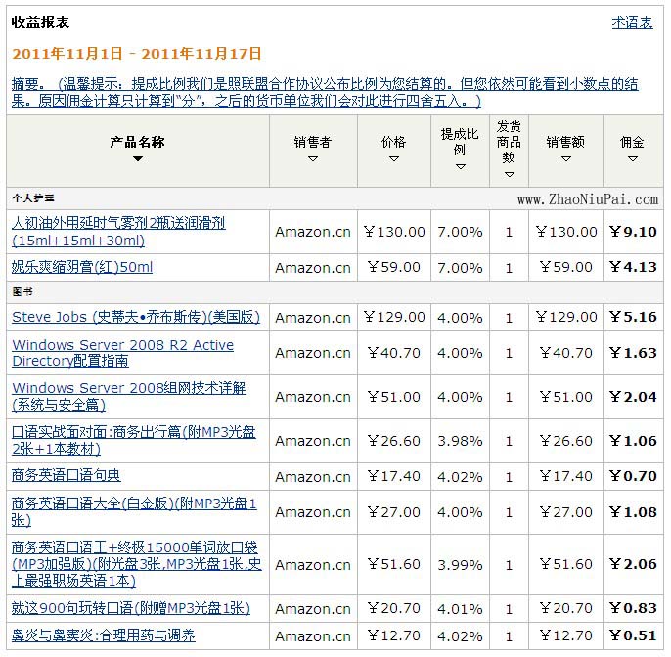Open 商务英语口语句典 book link
Screen dimensions: 671x657
click(66, 475)
